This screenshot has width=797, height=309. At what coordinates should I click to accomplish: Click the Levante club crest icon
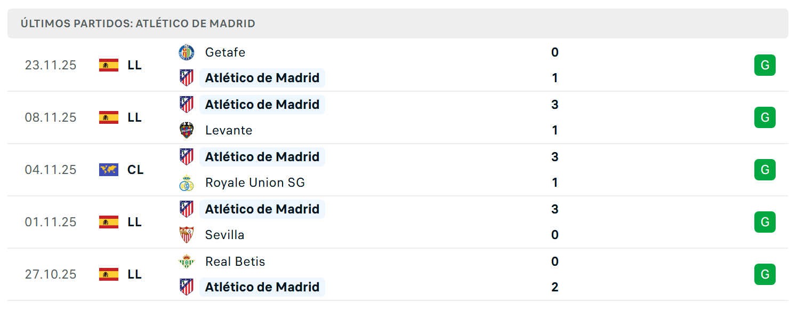click(x=186, y=130)
